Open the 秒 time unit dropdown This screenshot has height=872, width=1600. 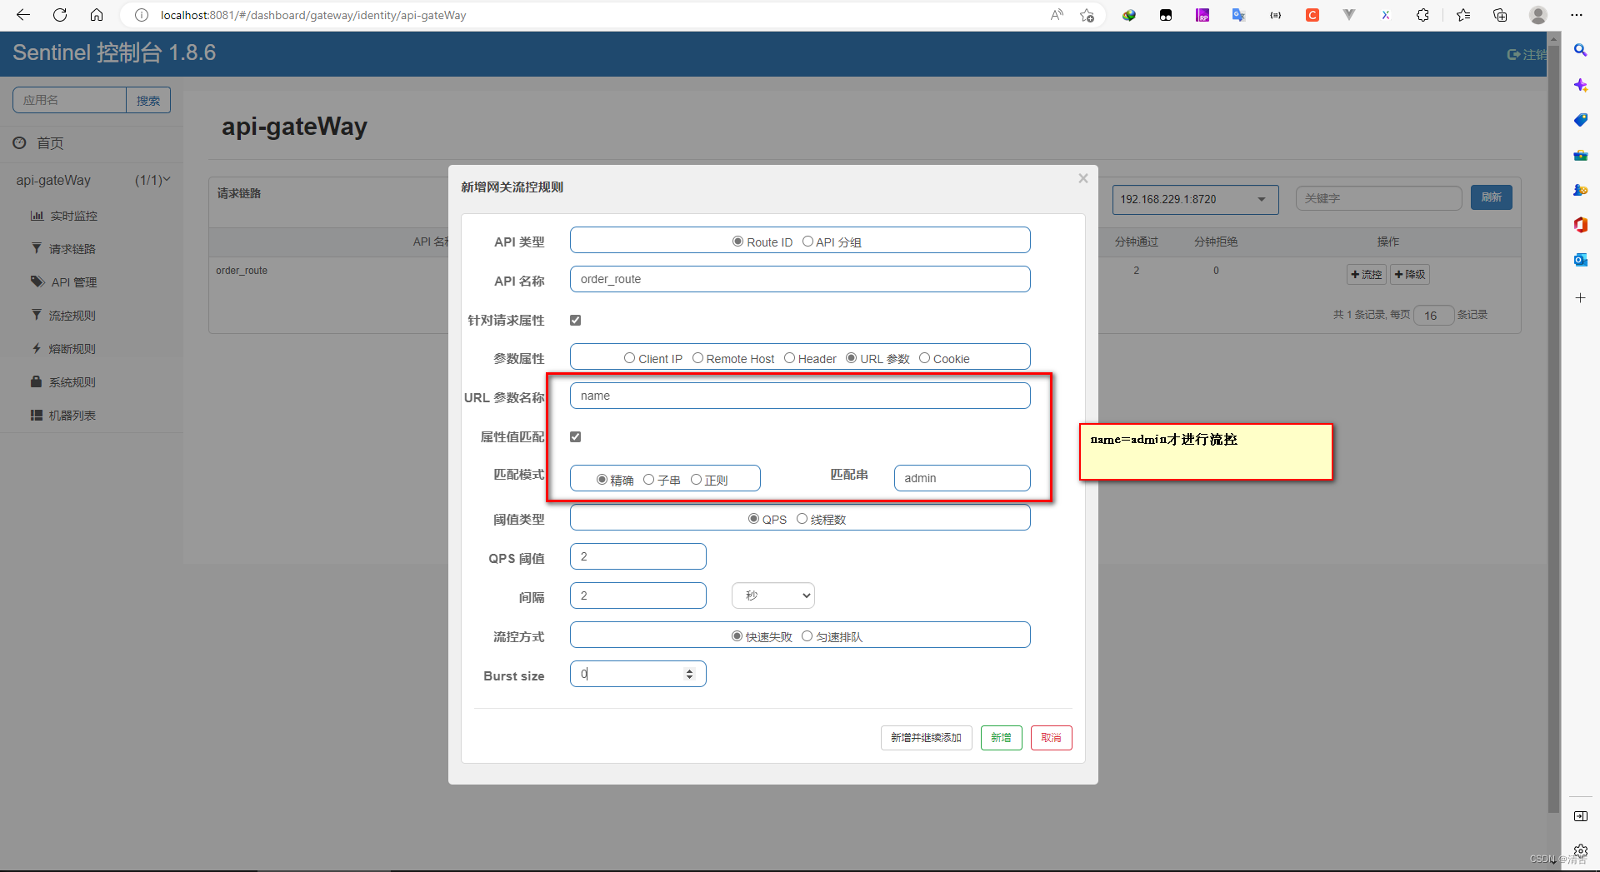[772, 595]
